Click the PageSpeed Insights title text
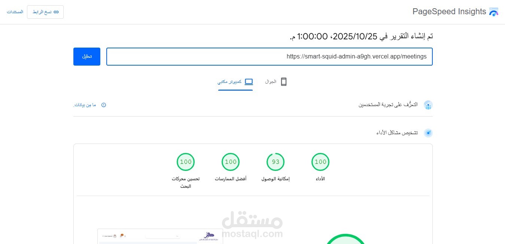The height and width of the screenshot is (244, 505). click(449, 12)
